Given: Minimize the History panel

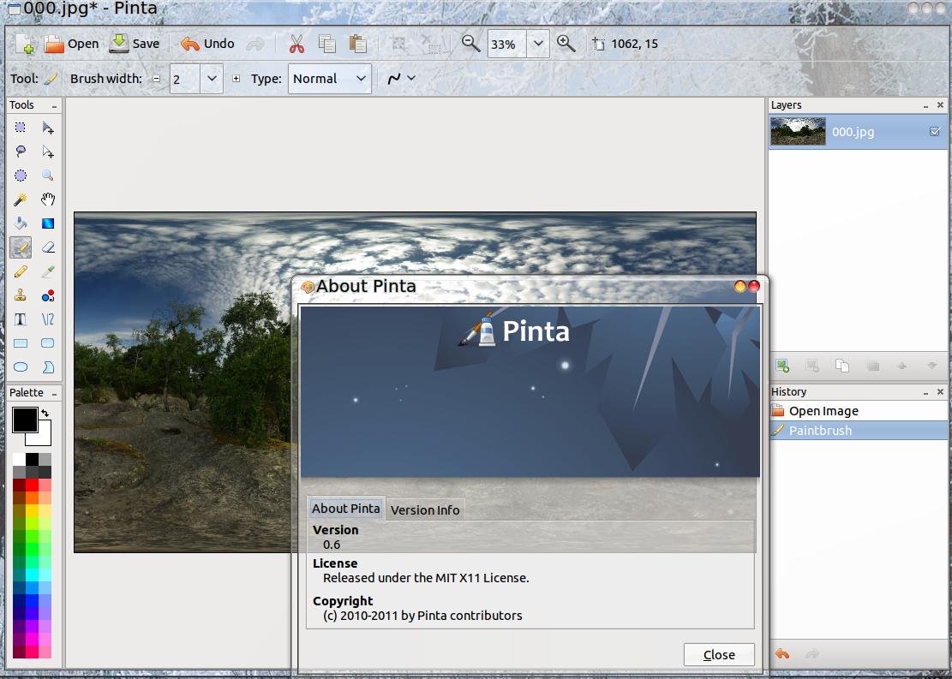Looking at the screenshot, I should click(x=926, y=393).
